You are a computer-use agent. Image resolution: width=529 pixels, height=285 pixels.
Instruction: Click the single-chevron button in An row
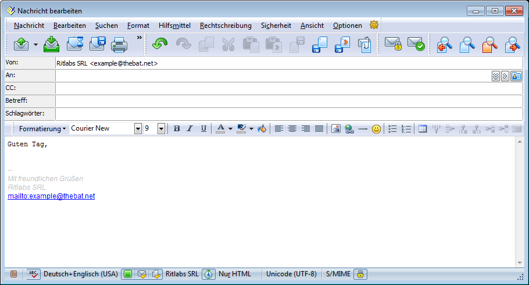click(x=505, y=76)
